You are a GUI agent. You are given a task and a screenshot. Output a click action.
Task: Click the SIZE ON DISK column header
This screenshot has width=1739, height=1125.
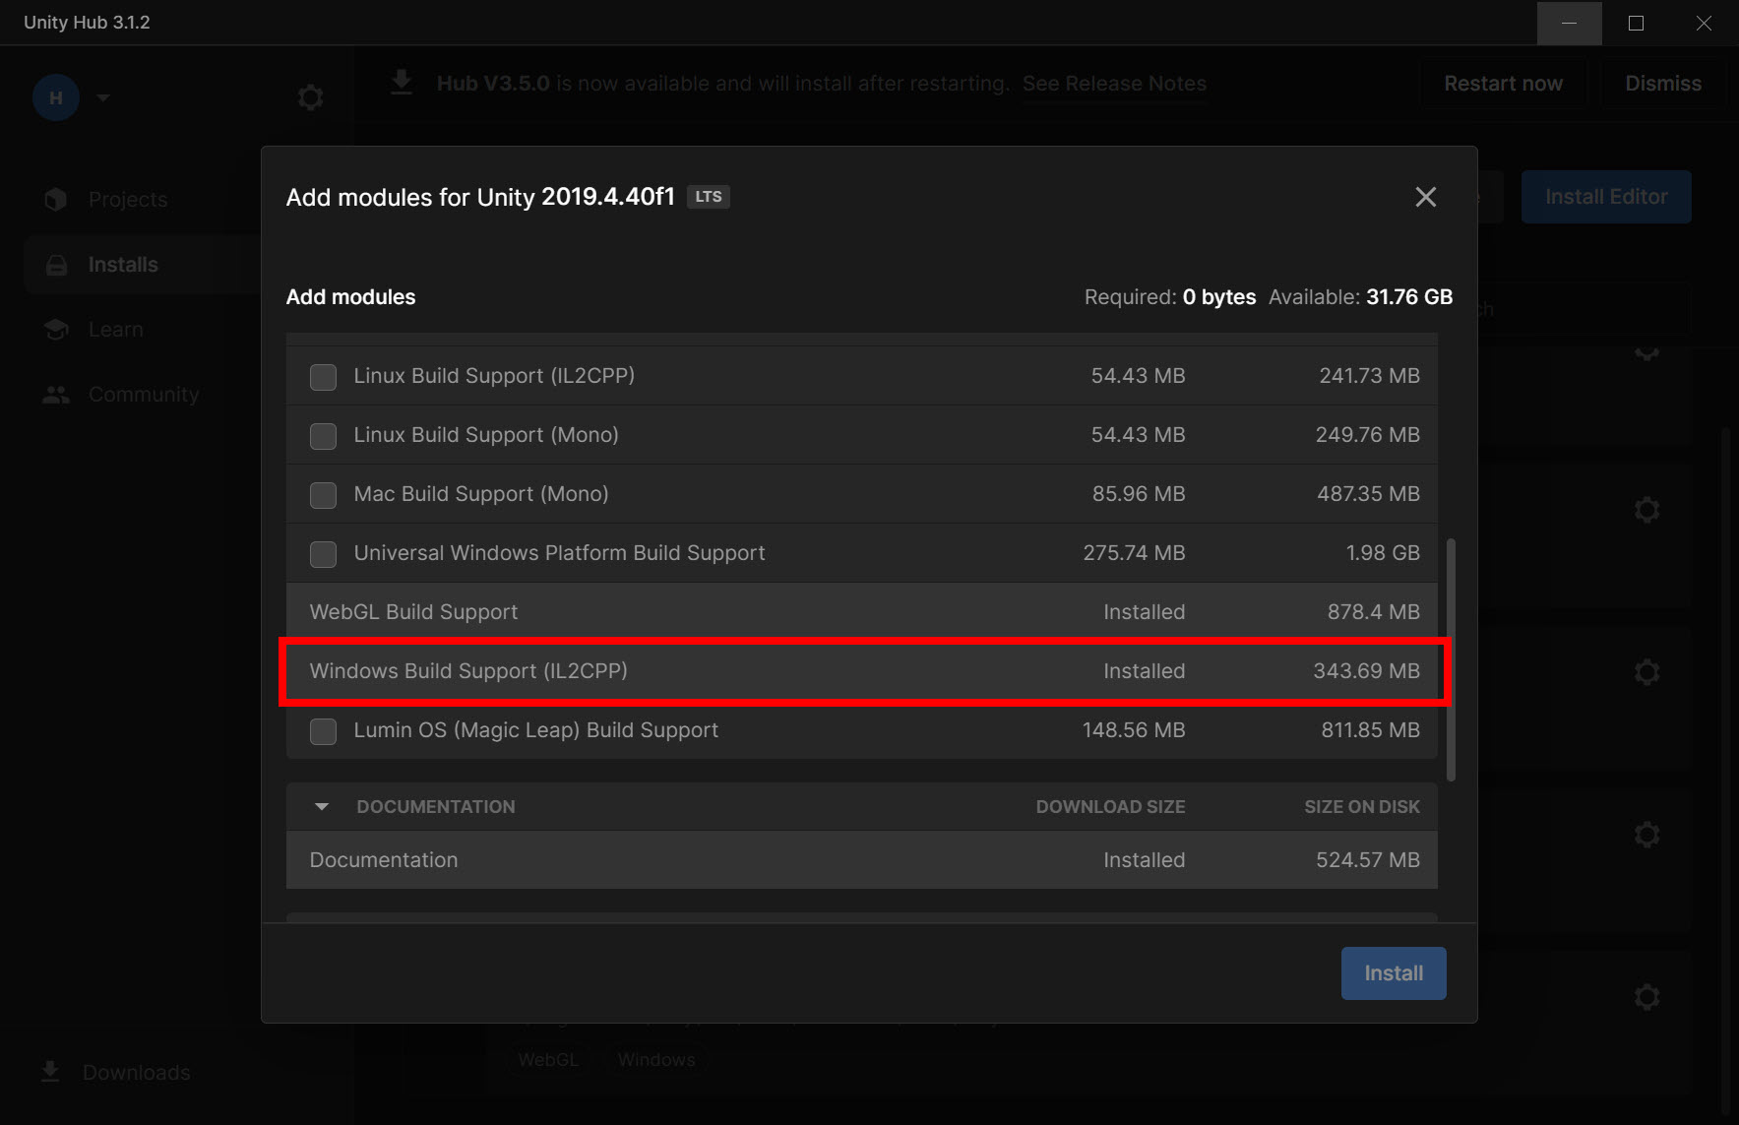tap(1362, 807)
